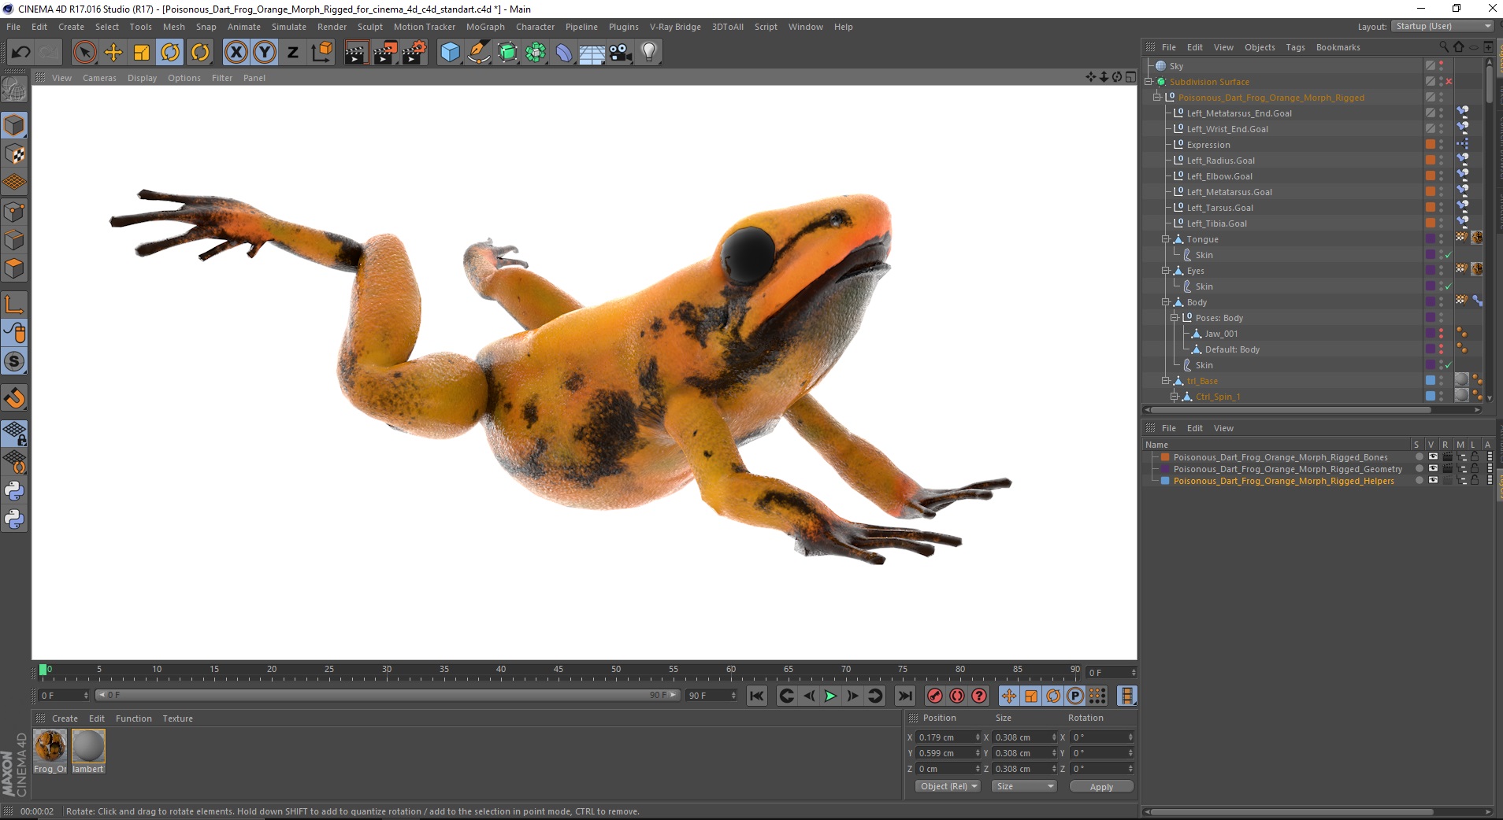The width and height of the screenshot is (1503, 820).
Task: Open Object (Rel) coordinate dropdown
Action: coord(948,786)
